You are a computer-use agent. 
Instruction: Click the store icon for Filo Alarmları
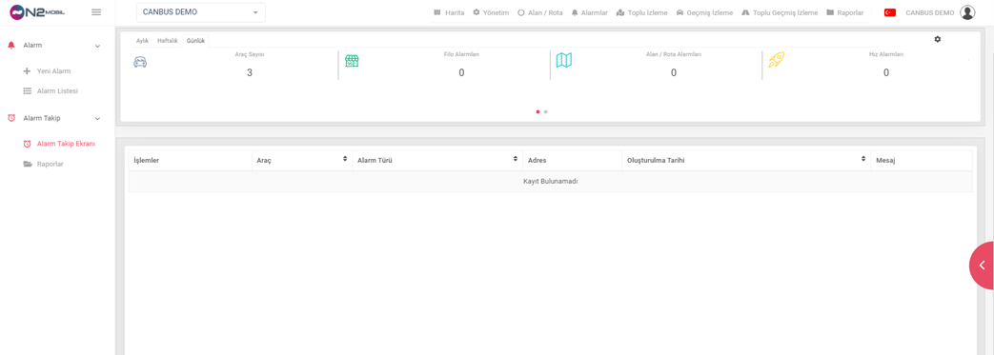tap(352, 61)
